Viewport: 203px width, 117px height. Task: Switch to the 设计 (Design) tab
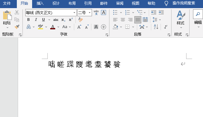pos(56,3)
